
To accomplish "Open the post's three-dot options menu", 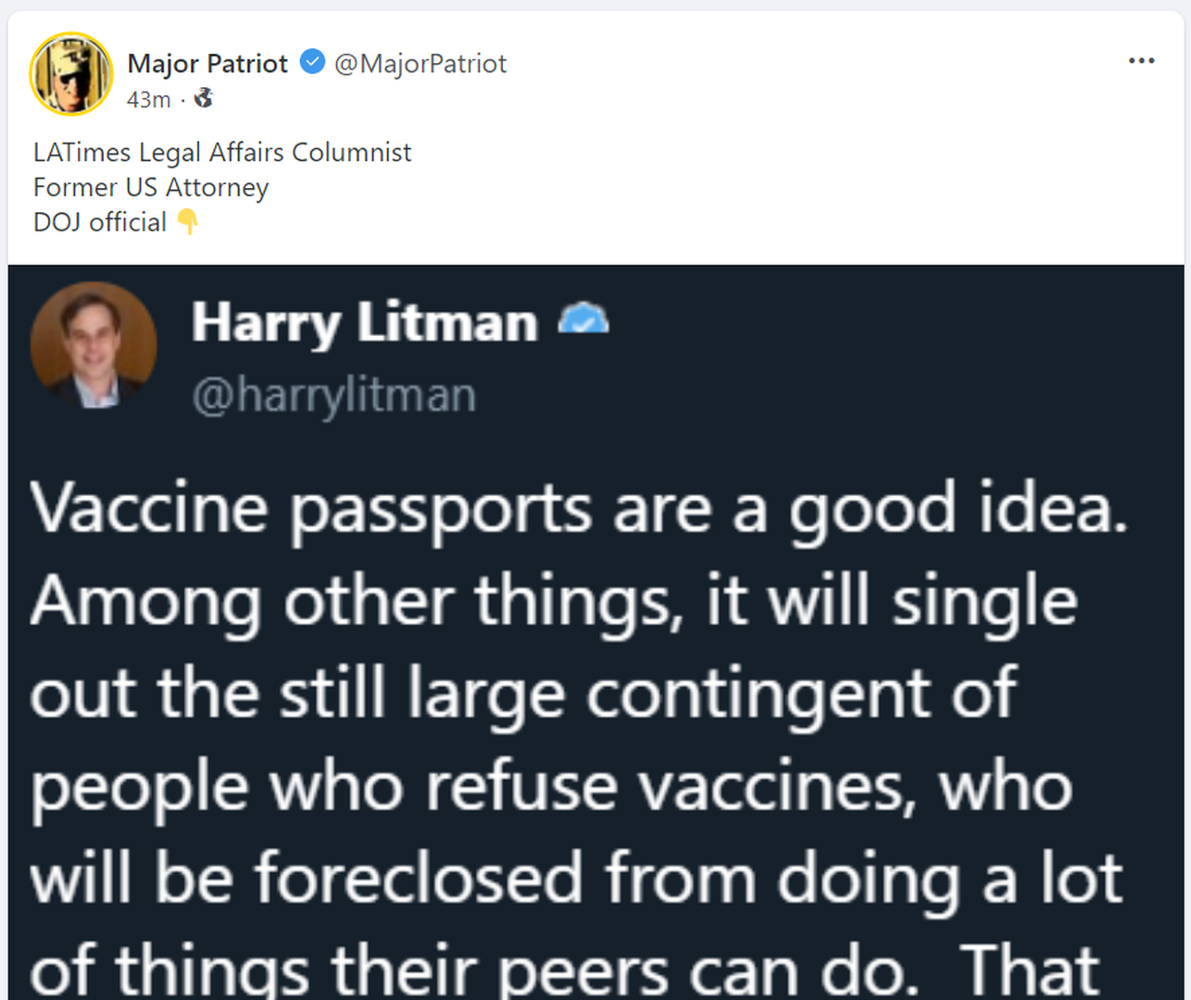I will [1141, 61].
